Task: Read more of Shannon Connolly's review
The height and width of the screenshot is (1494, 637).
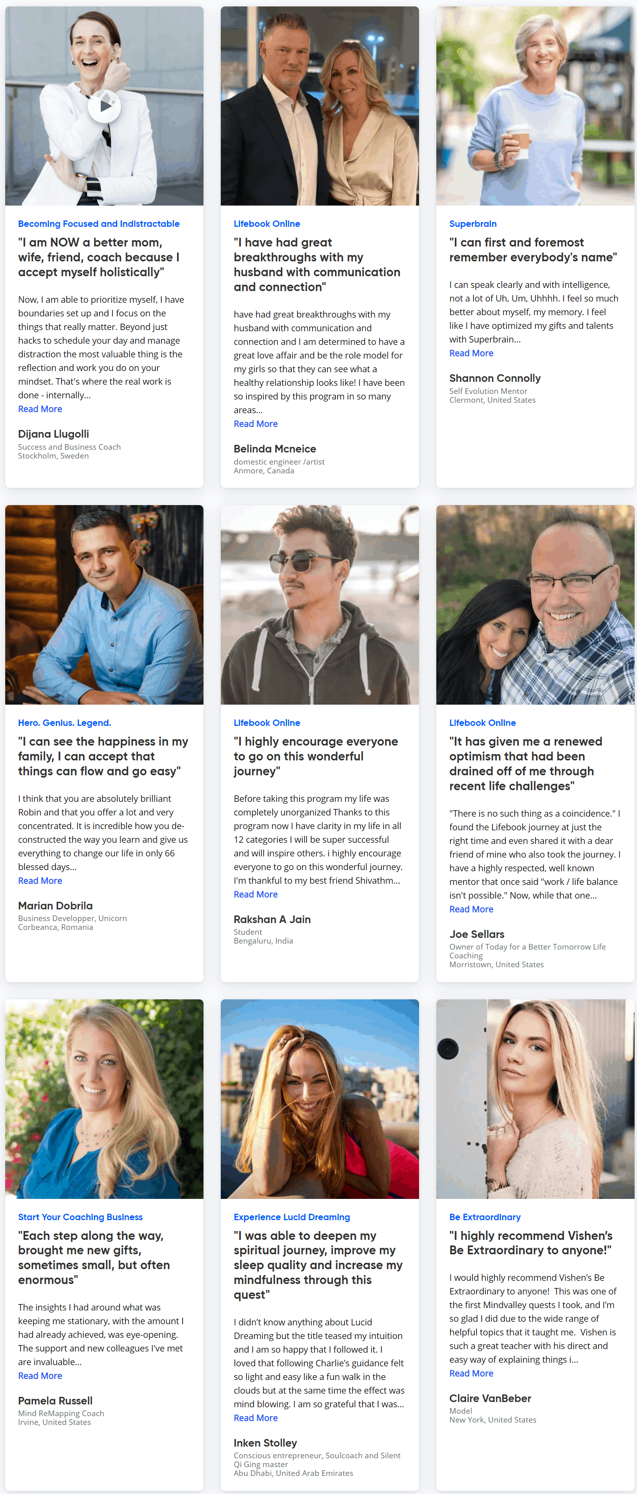Action: (x=471, y=353)
